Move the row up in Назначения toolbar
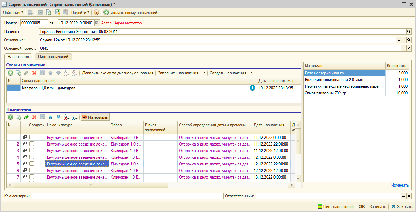This screenshot has height=212, width=416. coord(50,117)
